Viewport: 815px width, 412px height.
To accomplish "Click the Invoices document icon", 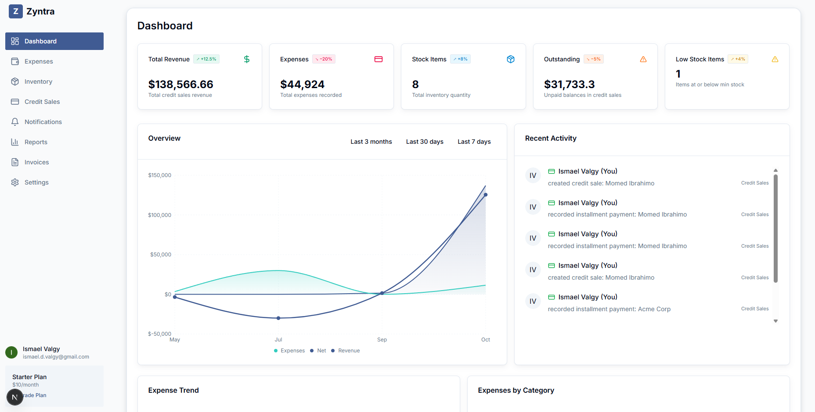I will coord(15,162).
